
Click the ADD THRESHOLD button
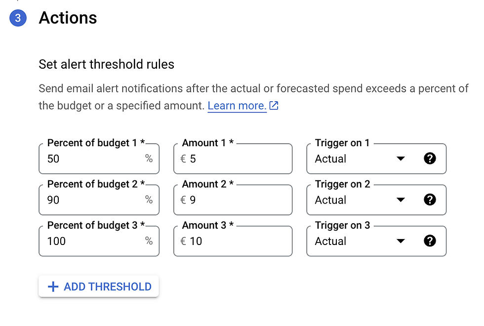(99, 286)
